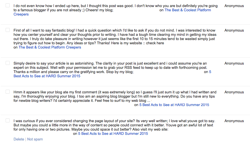
Task: Mark comment as Not spam
Action: 35,139
